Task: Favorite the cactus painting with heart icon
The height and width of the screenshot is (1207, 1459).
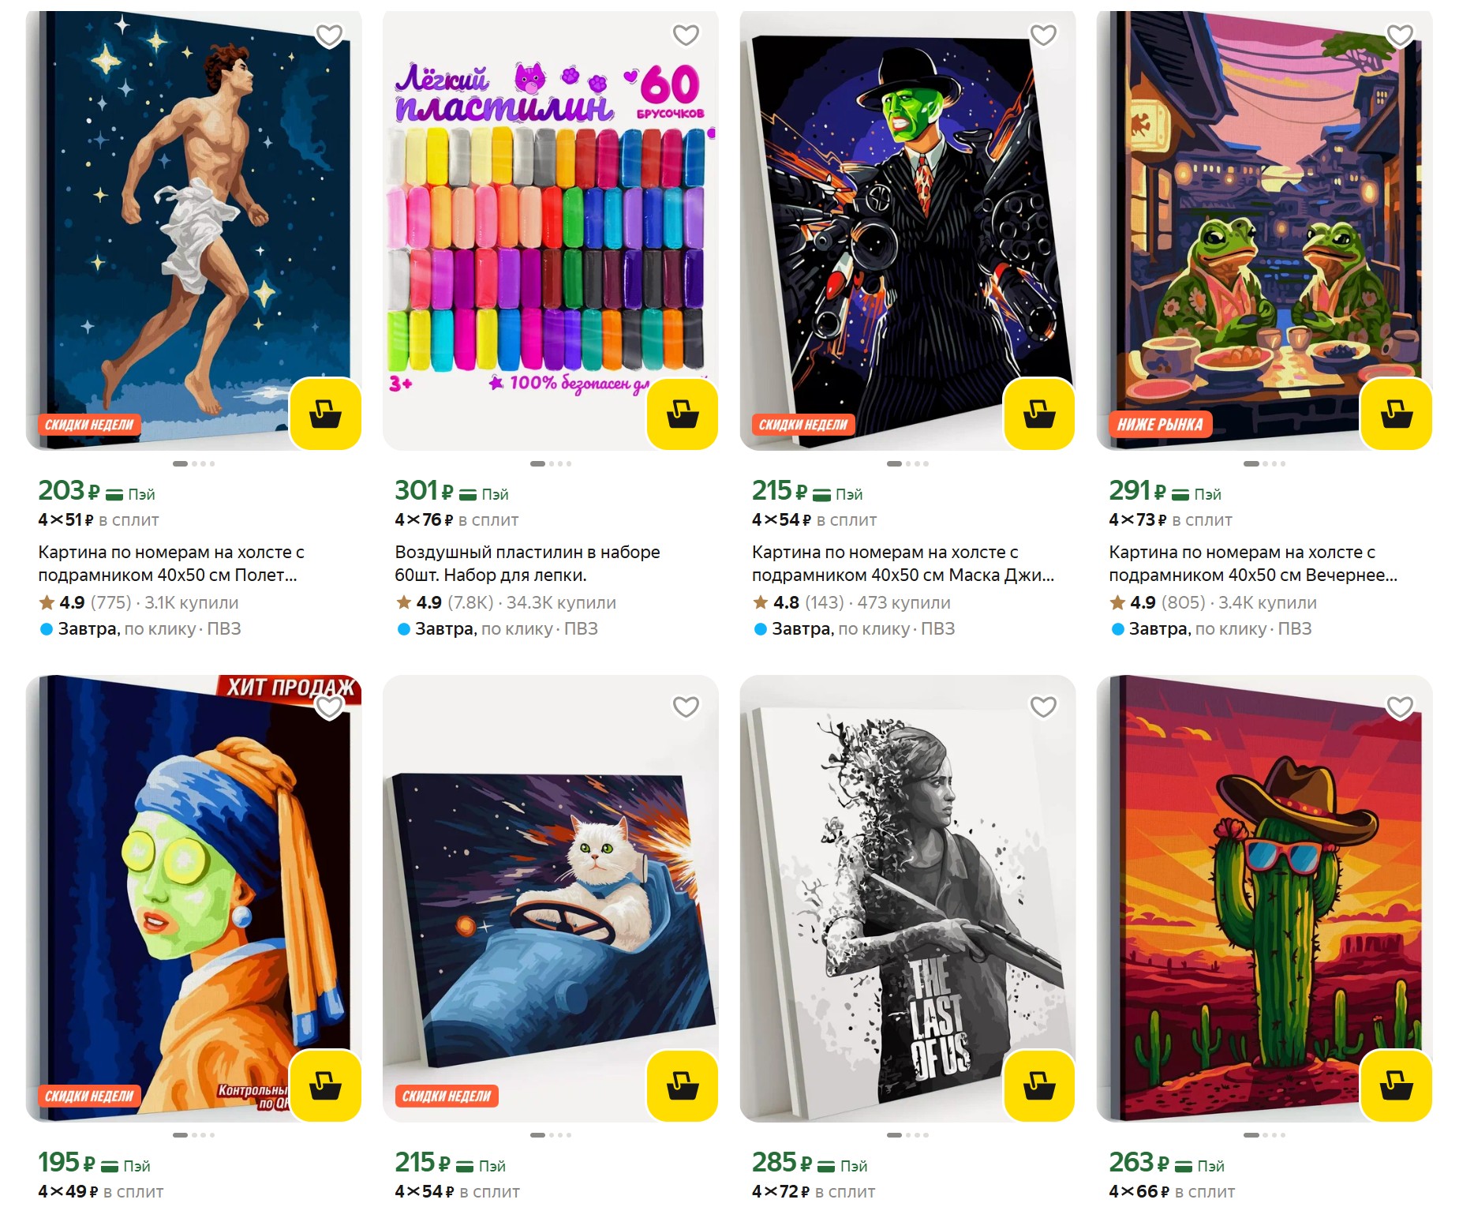Action: point(1400,707)
